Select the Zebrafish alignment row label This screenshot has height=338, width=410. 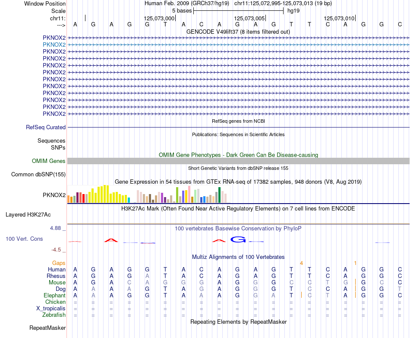(54, 315)
